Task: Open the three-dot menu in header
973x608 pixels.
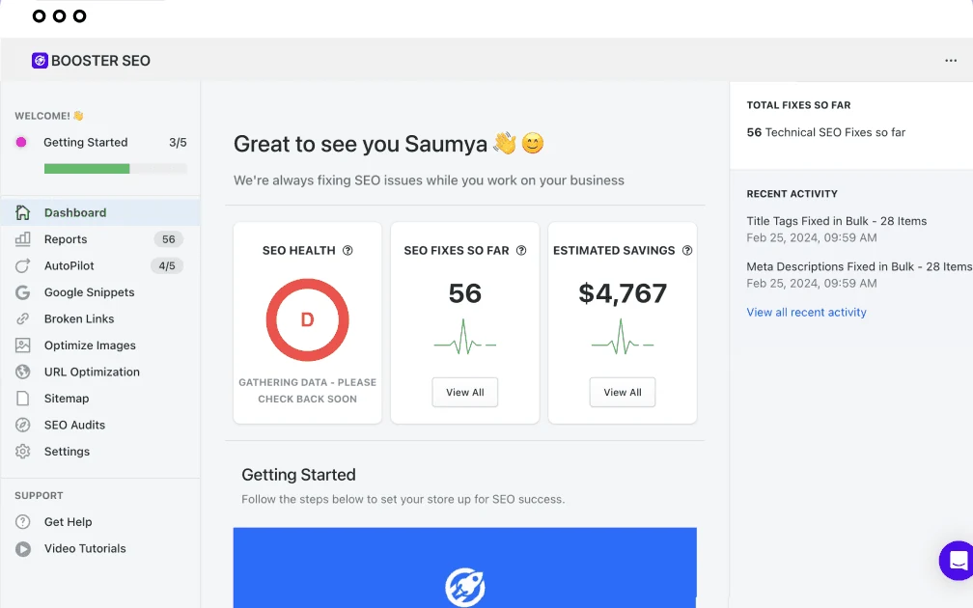Action: tap(951, 60)
